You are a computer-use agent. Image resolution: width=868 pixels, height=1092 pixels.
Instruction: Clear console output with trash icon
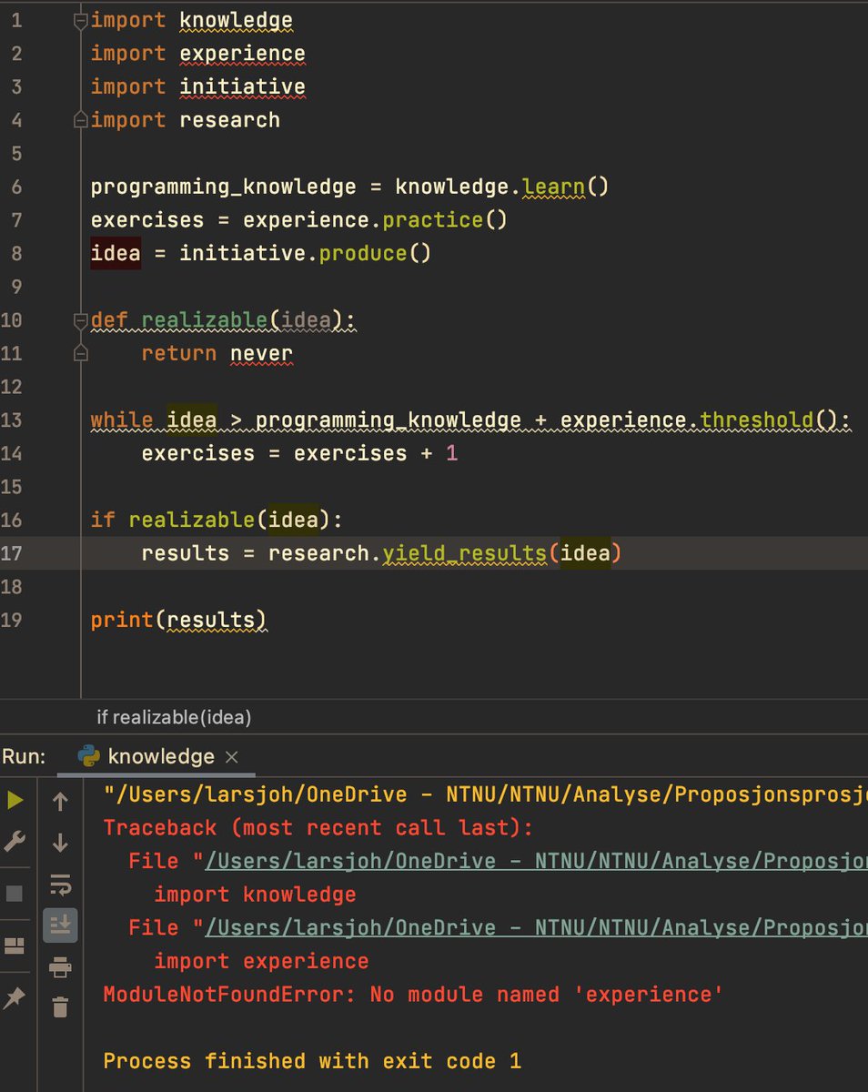(x=60, y=1006)
